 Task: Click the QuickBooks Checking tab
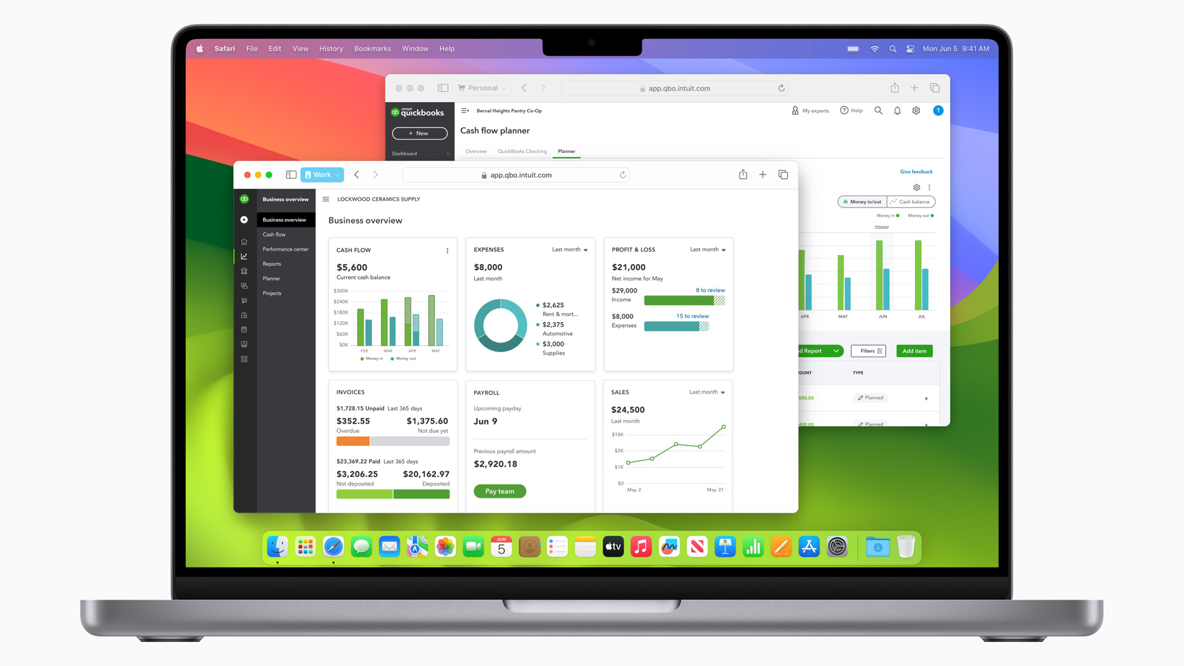coord(521,151)
